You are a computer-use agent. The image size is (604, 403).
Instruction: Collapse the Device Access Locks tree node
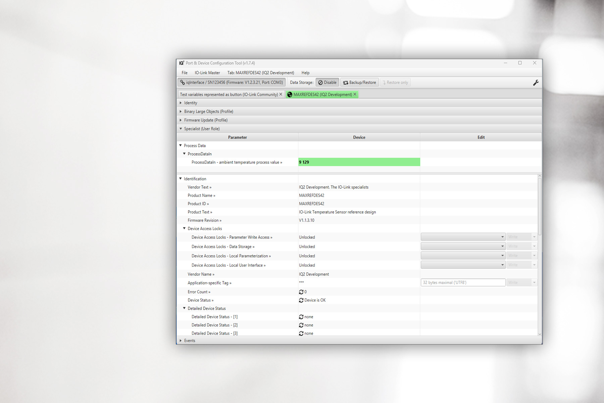[184, 229]
